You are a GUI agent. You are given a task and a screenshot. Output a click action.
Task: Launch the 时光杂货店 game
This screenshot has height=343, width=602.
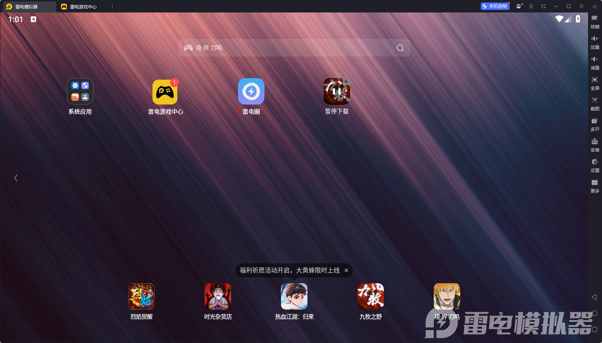pyautogui.click(x=218, y=296)
